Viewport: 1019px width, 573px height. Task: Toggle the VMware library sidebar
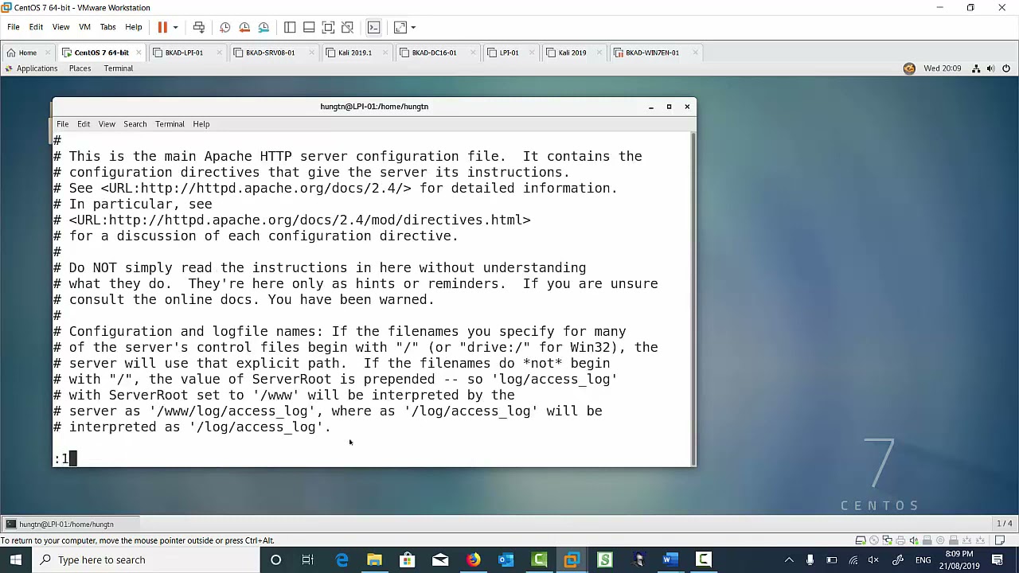(290, 27)
